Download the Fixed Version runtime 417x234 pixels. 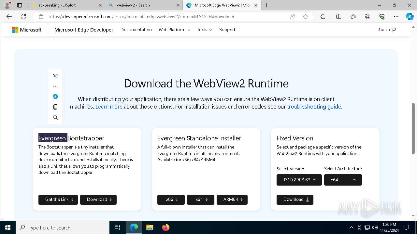coord(295,200)
